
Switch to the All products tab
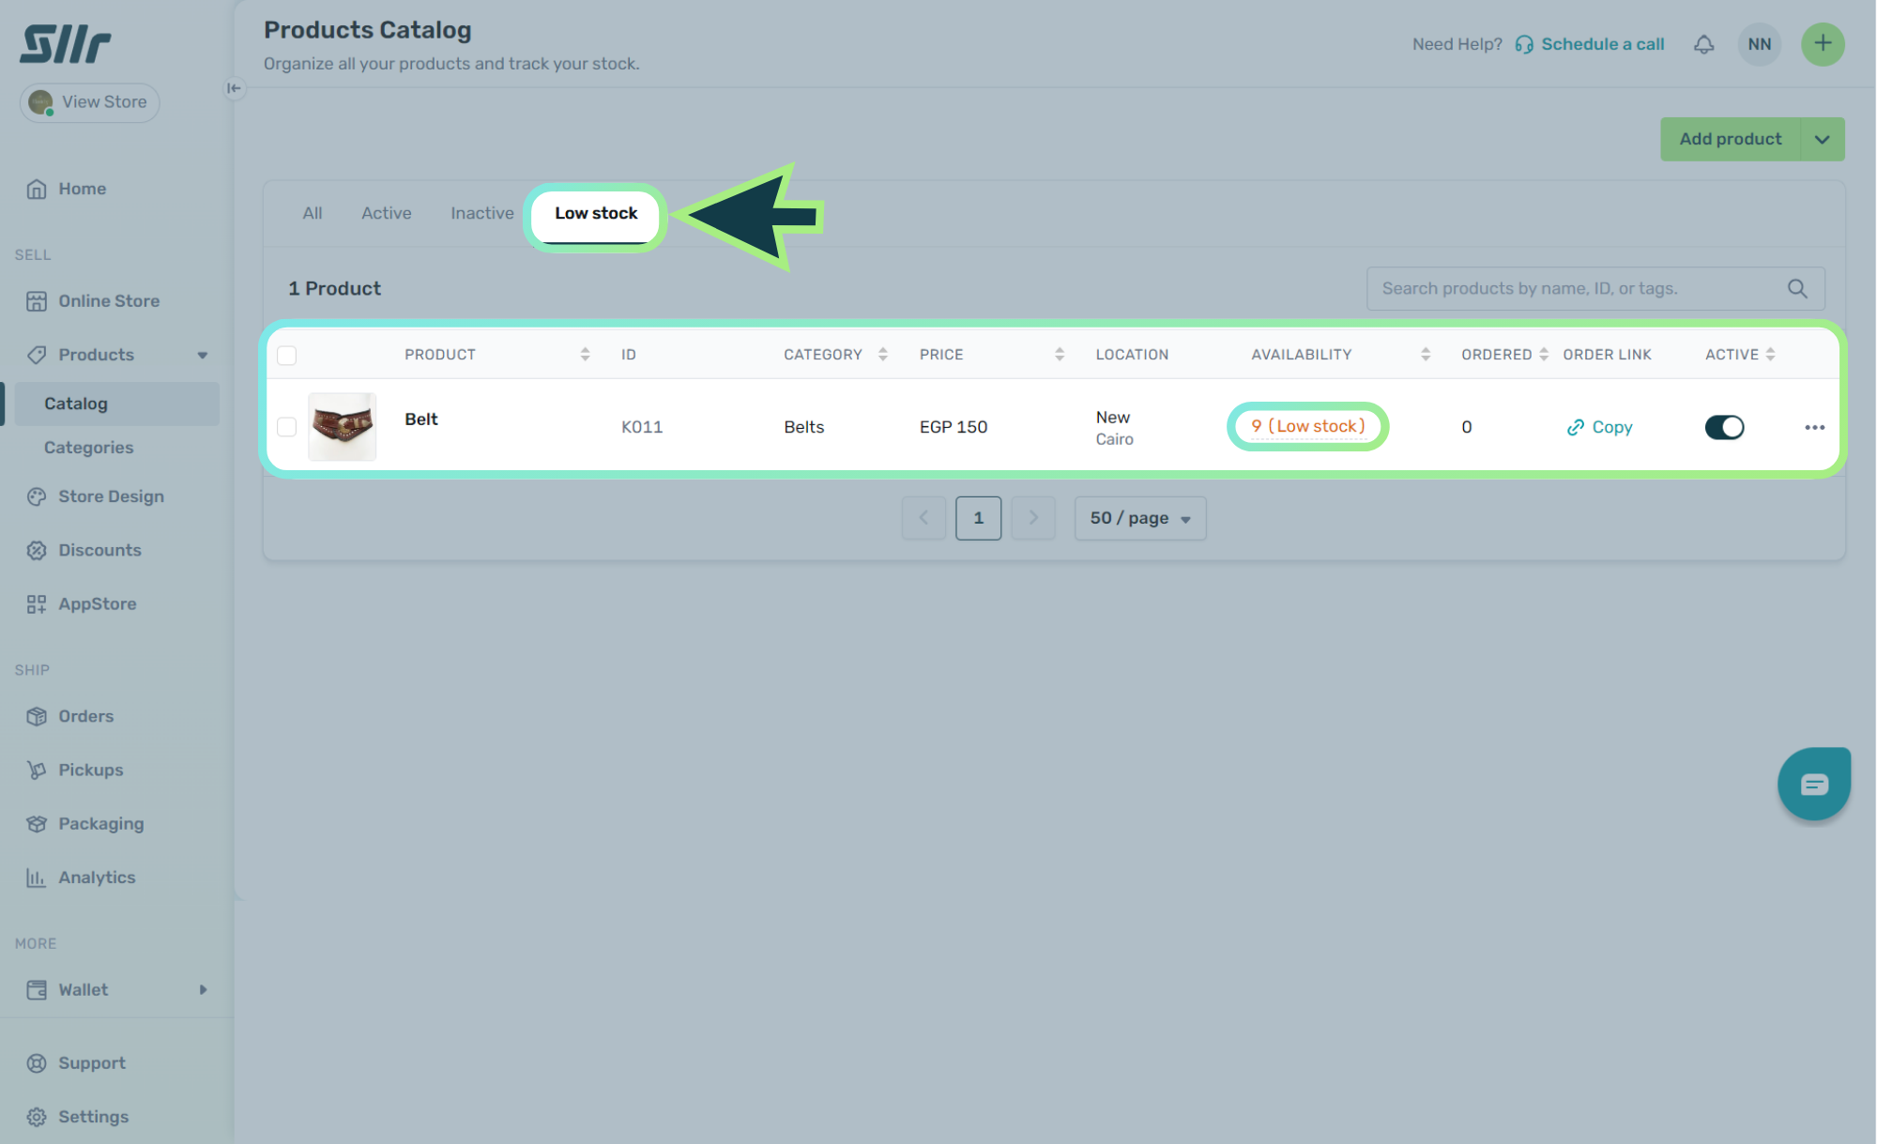point(312,213)
